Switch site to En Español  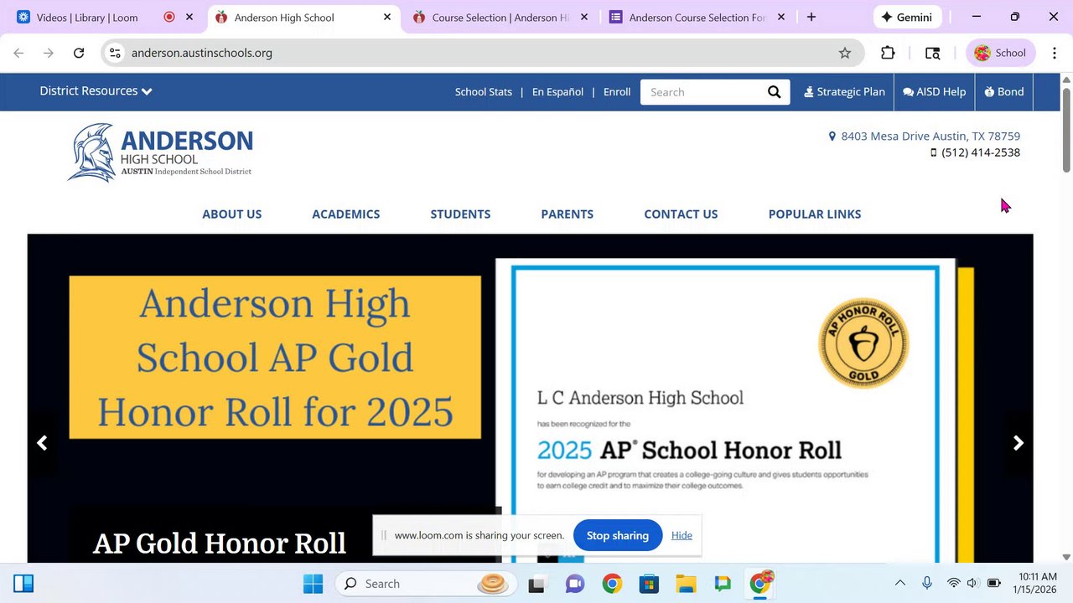point(557,92)
